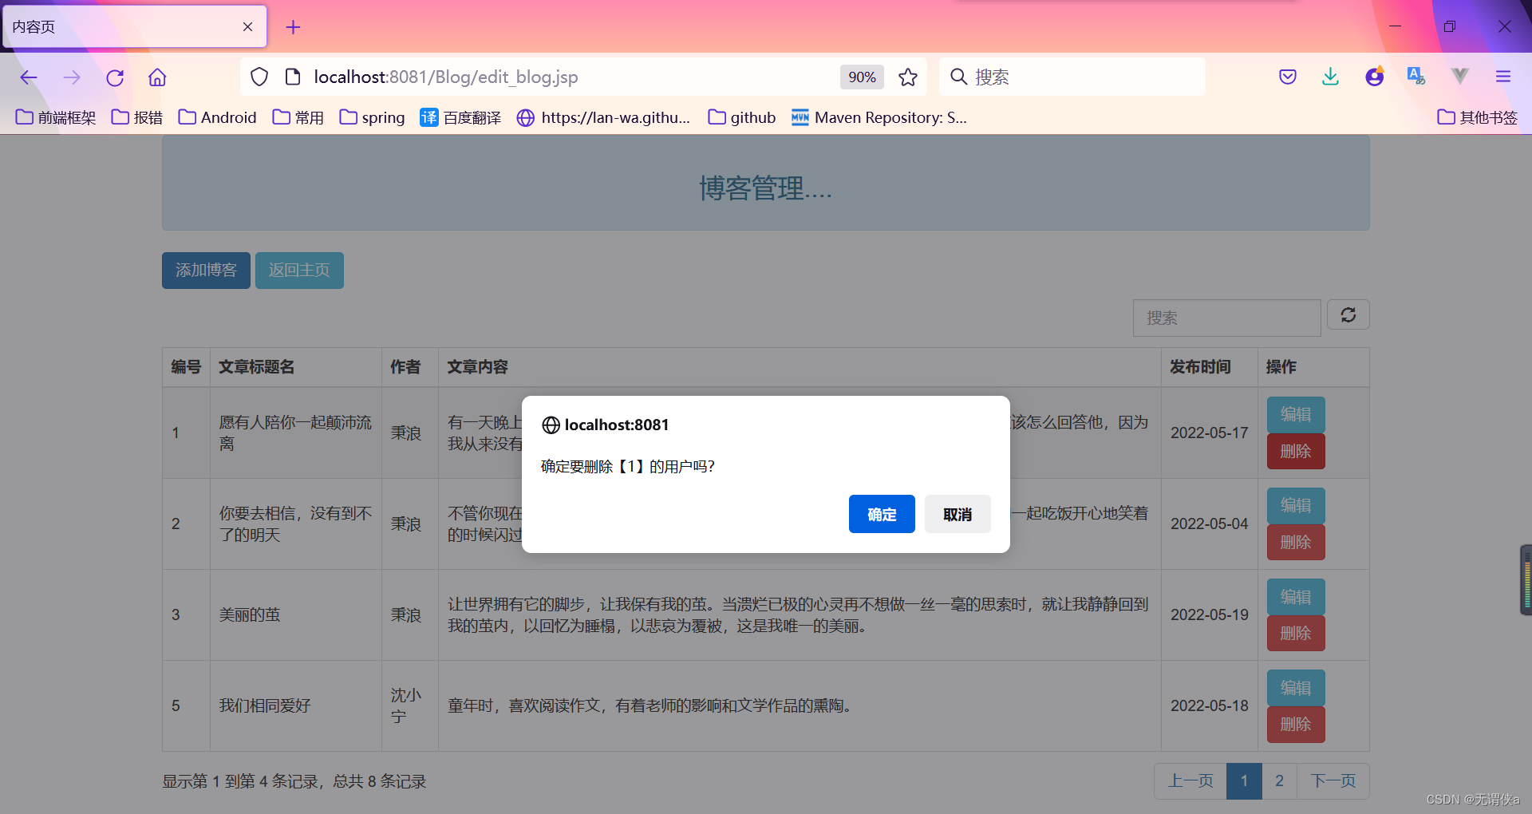Confirm deletion with 确定 button
This screenshot has width=1532, height=814.
[882, 514]
